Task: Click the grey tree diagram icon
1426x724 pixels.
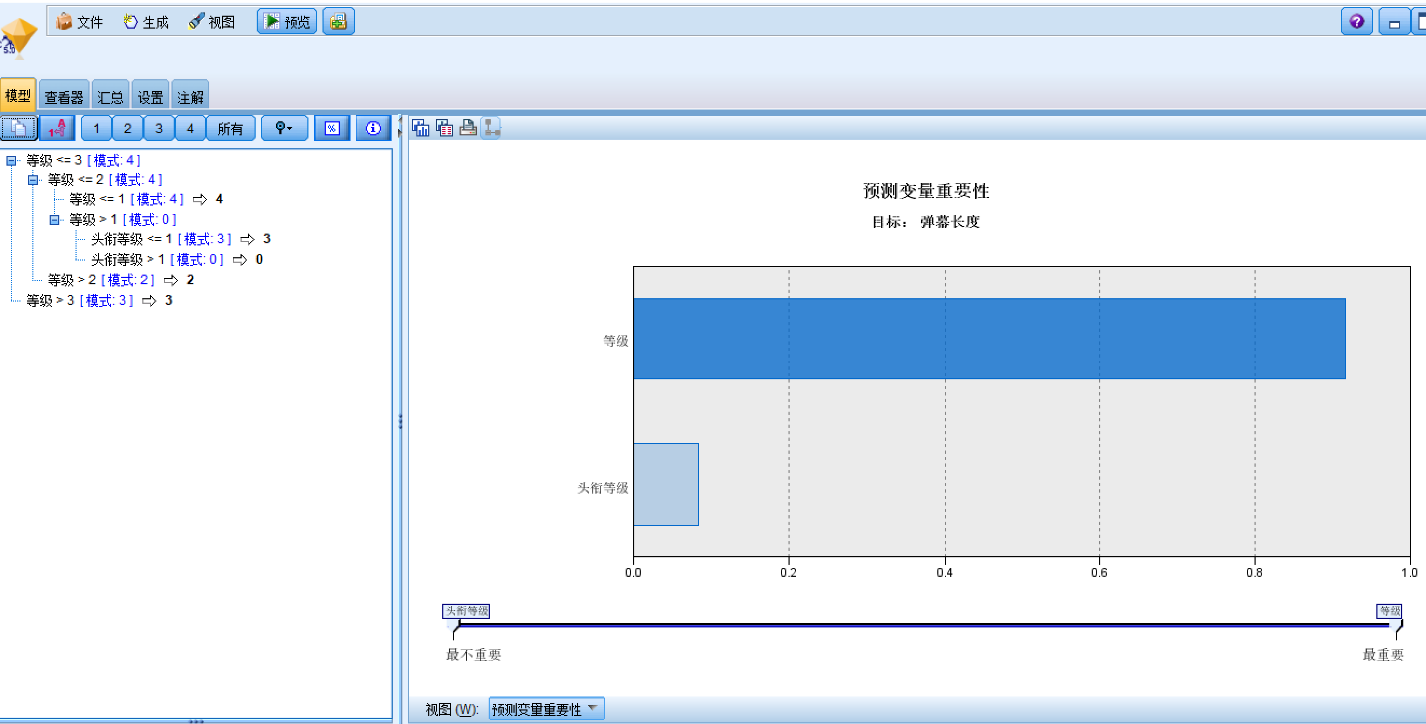Action: [x=491, y=128]
